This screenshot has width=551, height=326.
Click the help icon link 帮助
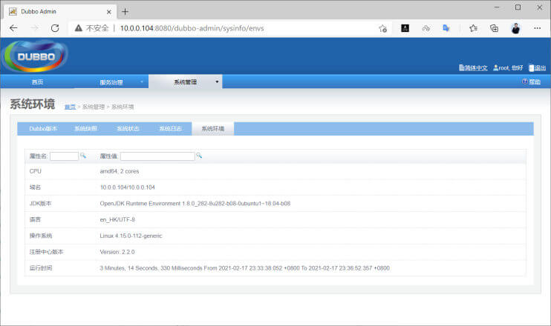(531, 81)
